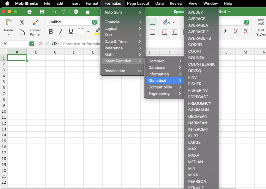The image size is (266, 189).
Task: Click the Undo arrow icon
Action: pyautogui.click(x=54, y=12)
